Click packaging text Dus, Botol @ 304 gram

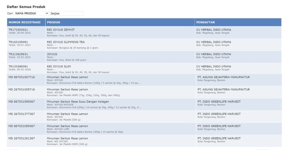(67, 60)
